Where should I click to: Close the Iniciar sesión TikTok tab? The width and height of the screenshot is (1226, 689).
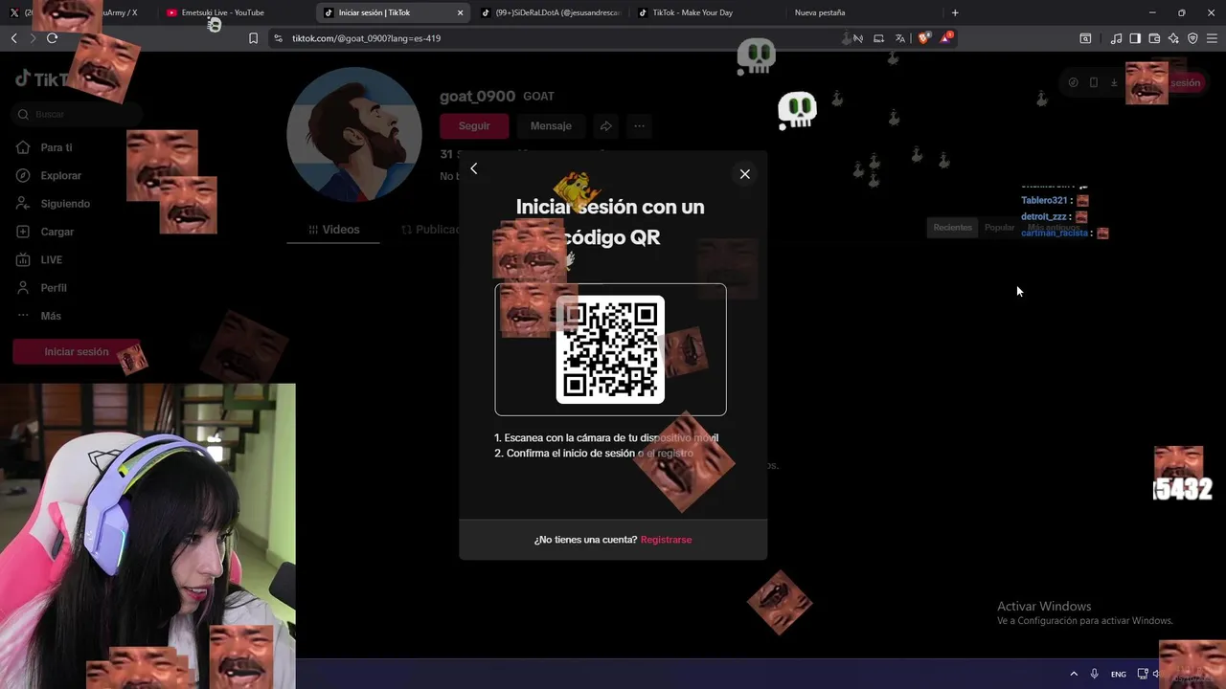(x=460, y=12)
